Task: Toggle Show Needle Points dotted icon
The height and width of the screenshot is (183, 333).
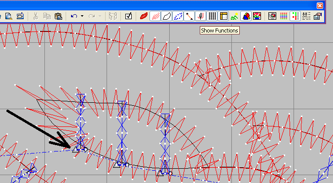Action: coord(178,16)
